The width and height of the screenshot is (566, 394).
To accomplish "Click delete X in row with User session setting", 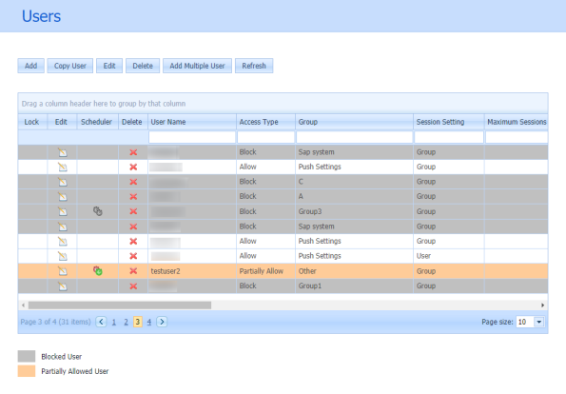I will (133, 256).
